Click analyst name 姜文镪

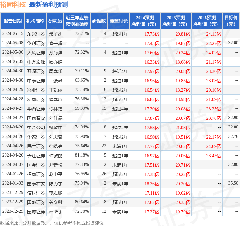(56, 202)
